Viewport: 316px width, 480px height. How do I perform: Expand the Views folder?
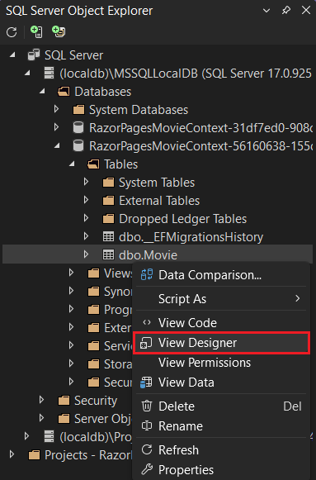[x=71, y=273]
